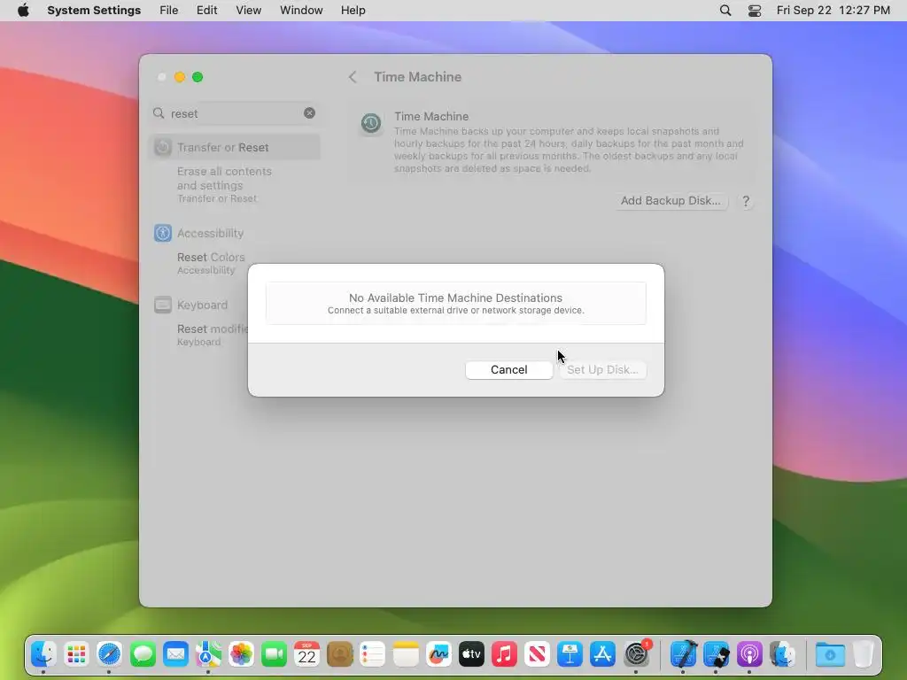The width and height of the screenshot is (907, 680).
Task: Open Control Center in menu bar
Action: [x=755, y=11]
